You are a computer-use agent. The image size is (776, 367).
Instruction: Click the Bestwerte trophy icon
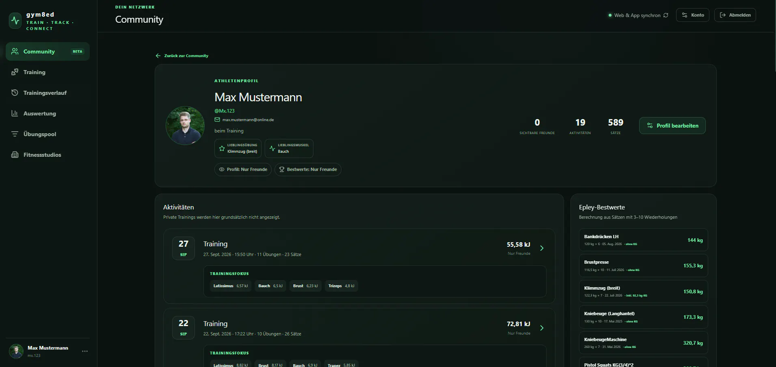pos(282,169)
